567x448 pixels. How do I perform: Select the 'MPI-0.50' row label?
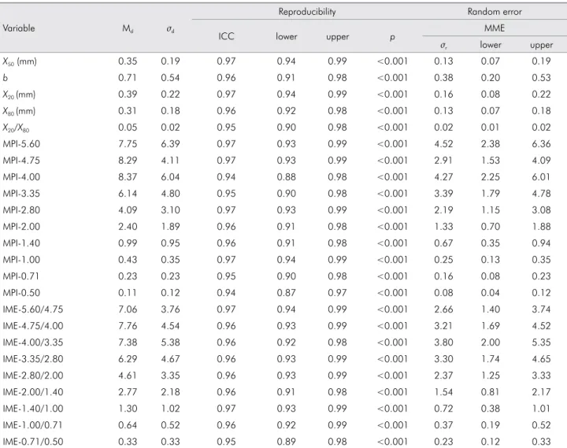tap(21, 293)
